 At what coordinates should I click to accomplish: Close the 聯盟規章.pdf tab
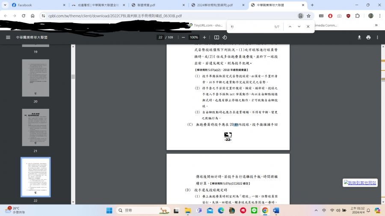184,5
